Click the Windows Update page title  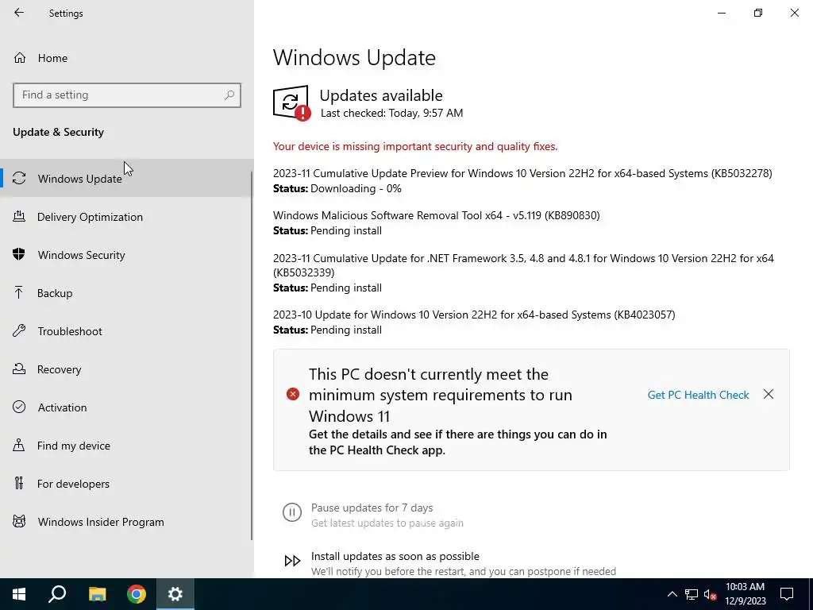(x=354, y=57)
